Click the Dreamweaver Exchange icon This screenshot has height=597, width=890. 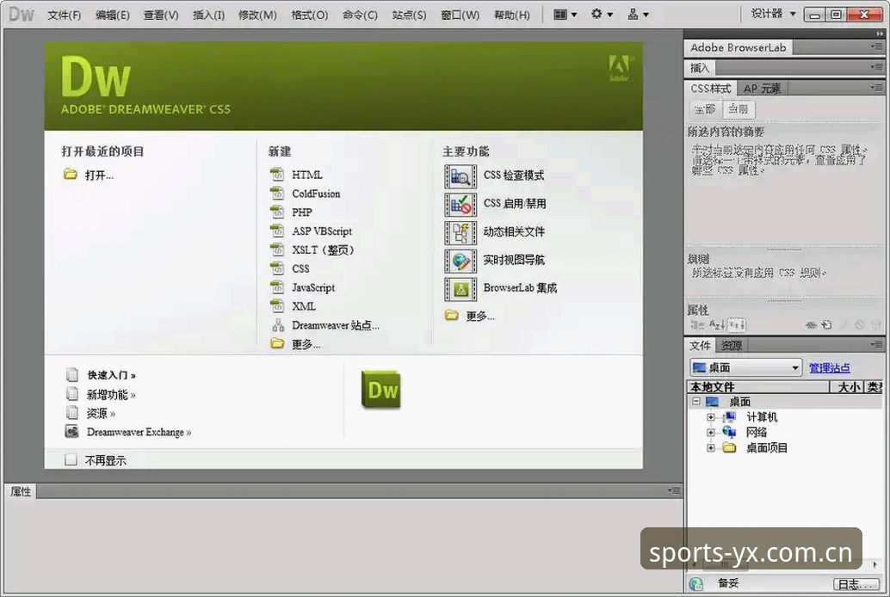click(71, 431)
